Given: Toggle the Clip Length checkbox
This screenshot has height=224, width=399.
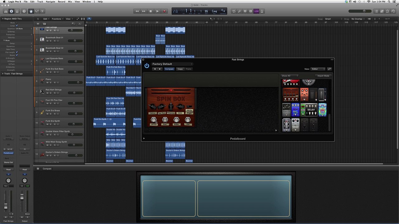Looking at the screenshot, I should pyautogui.click(x=17, y=52).
